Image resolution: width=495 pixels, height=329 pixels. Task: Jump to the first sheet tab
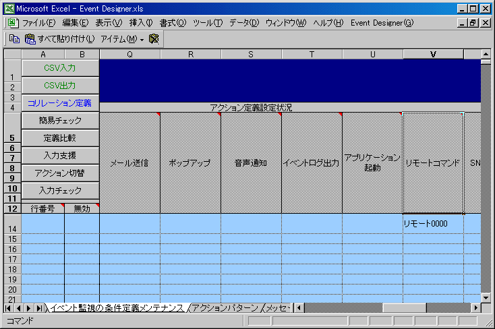coord(8,308)
